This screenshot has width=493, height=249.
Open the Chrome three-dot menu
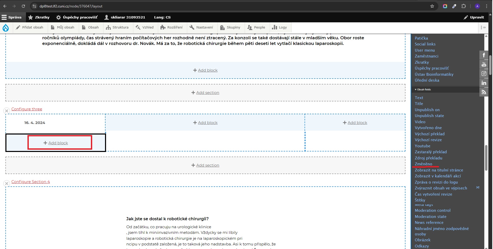(x=487, y=6)
